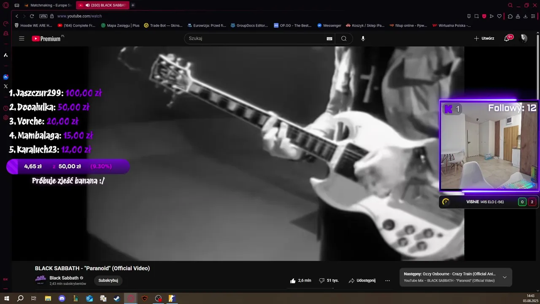Go back with the browser back arrow
This screenshot has height=304, width=540.
pyautogui.click(x=17, y=16)
